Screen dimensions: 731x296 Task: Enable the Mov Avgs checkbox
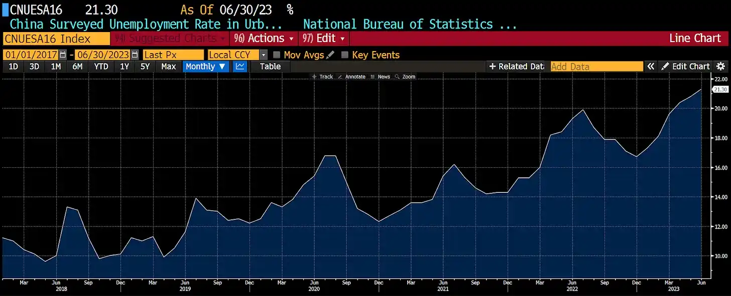tap(277, 55)
